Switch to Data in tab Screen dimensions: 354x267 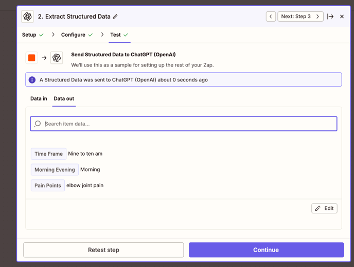[39, 98]
